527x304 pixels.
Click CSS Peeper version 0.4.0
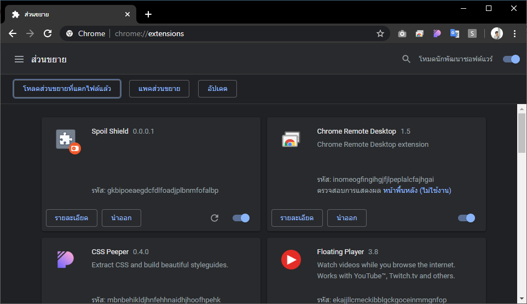(141, 252)
